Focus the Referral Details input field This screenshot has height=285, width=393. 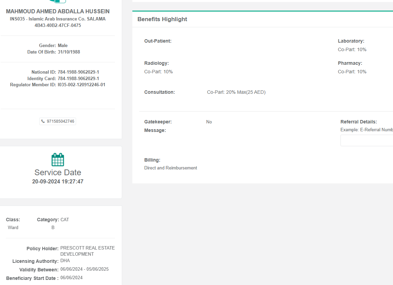(x=367, y=140)
